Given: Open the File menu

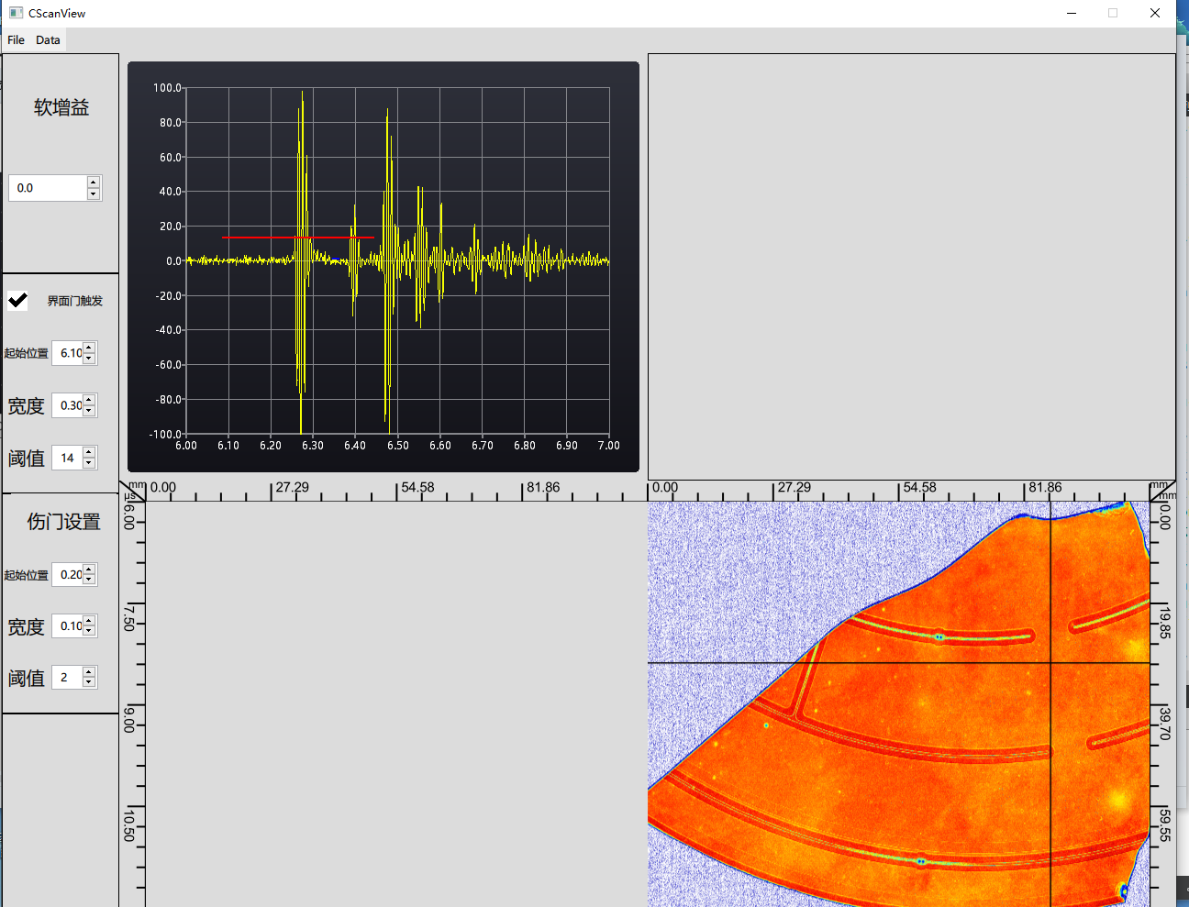Looking at the screenshot, I should [16, 39].
